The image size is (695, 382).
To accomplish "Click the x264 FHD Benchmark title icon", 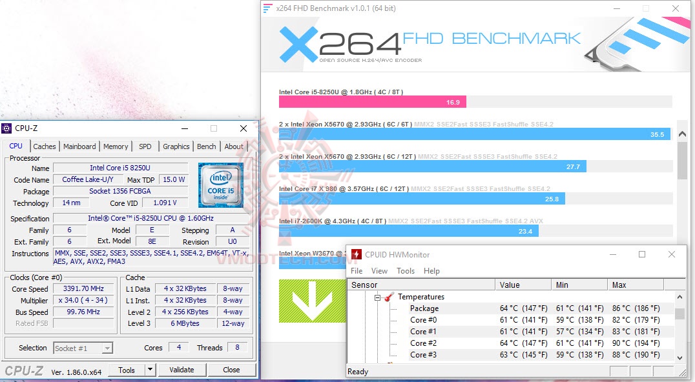I will pyautogui.click(x=267, y=8).
